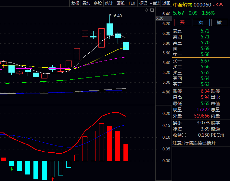
Task: Open the 统计 statistics menu
Action: click(109, 3)
